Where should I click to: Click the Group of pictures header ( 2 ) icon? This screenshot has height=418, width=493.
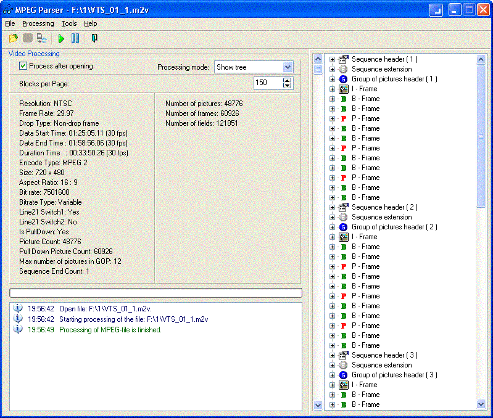(344, 227)
